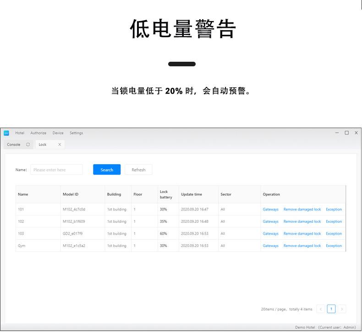This screenshot has width=362, height=332.
Task: Click the blue app logo icon
Action: pos(6,133)
